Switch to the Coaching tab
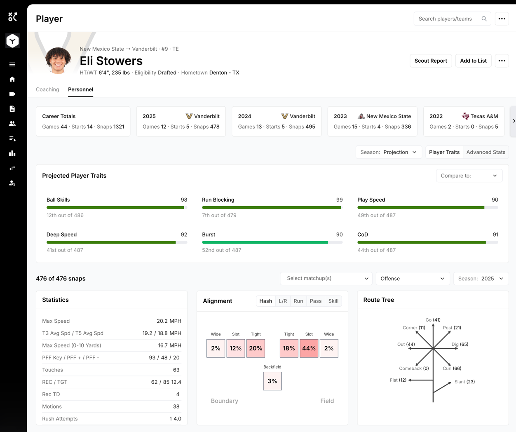 coord(47,89)
